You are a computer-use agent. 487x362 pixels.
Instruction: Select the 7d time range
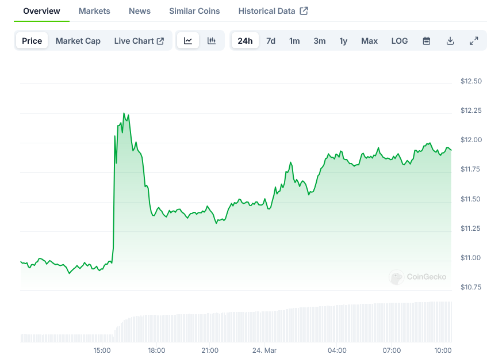[x=271, y=41]
